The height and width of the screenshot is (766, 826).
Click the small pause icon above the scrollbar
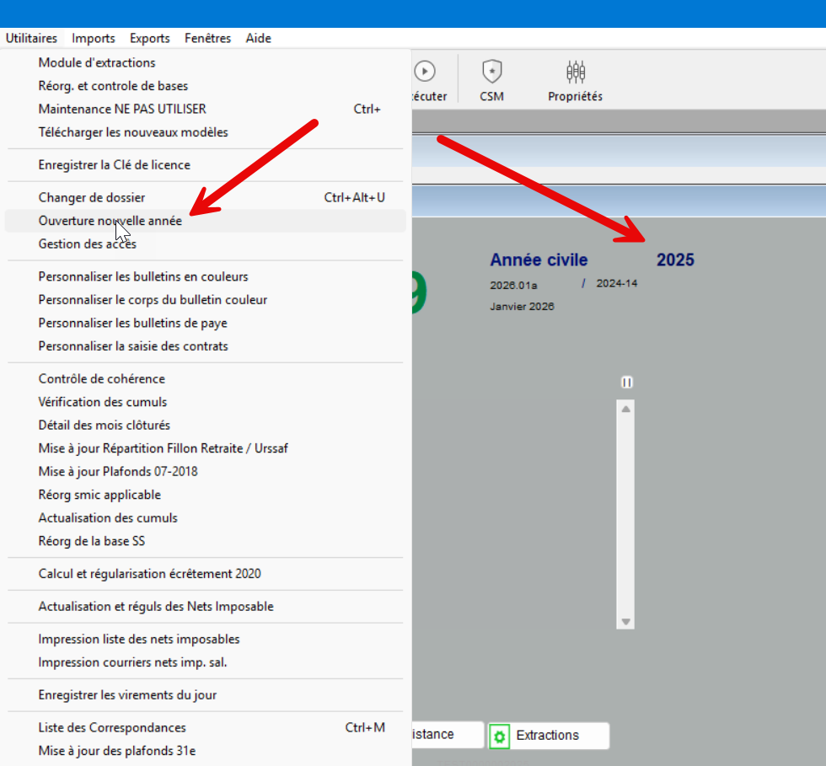tap(626, 382)
